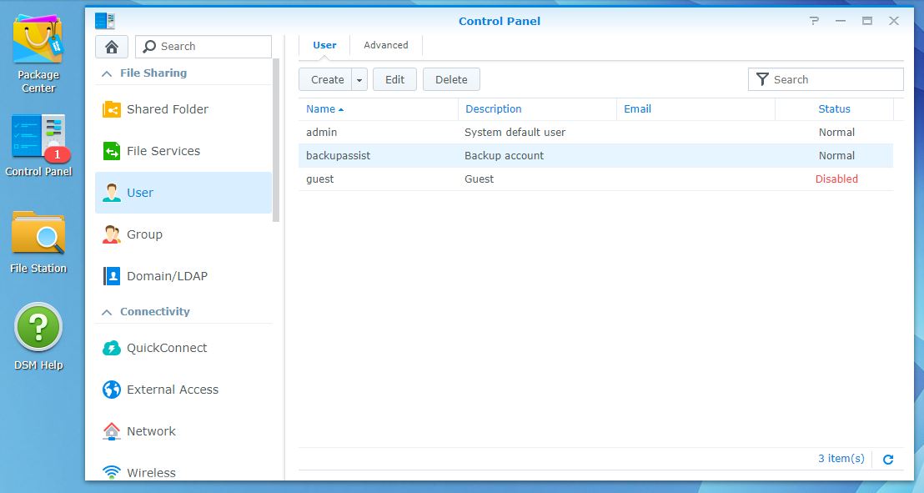Open External Access settings

tap(183, 390)
